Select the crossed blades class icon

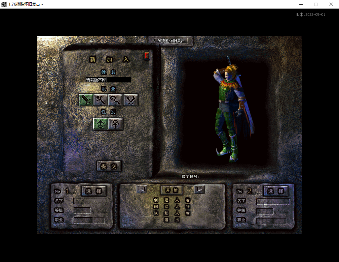tap(131, 100)
